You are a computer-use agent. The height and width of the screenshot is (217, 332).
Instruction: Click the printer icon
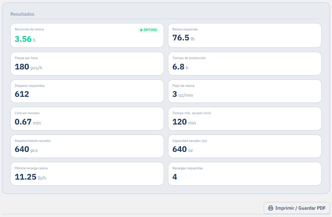[x=270, y=208]
